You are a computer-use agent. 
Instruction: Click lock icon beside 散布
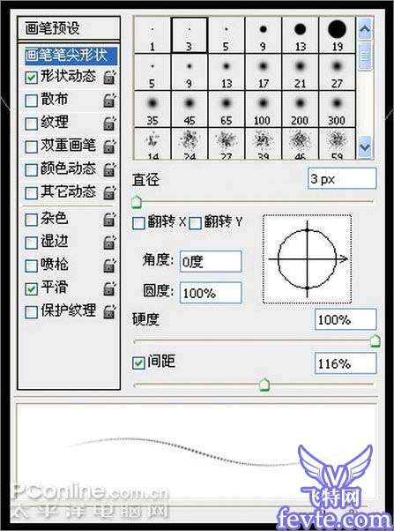point(109,101)
